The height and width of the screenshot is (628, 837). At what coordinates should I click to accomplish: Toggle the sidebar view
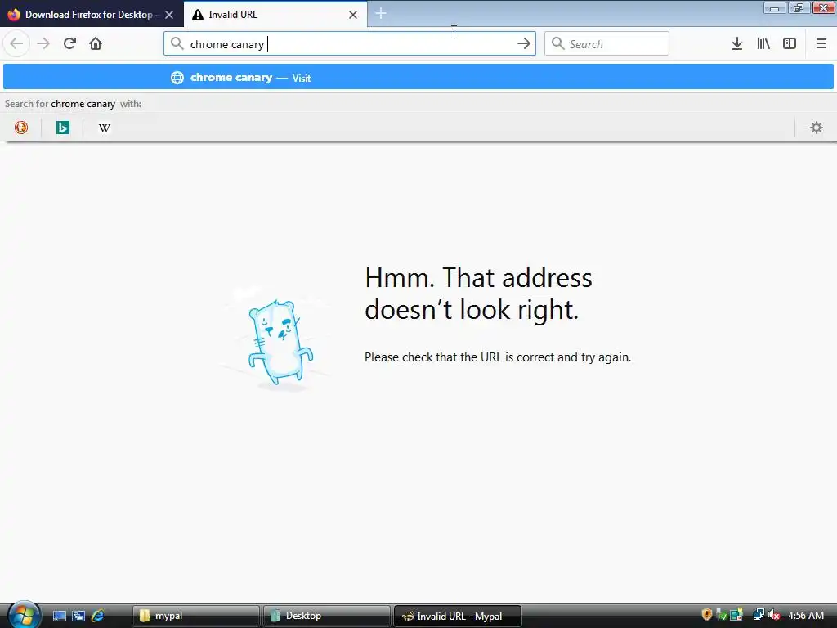pyautogui.click(x=790, y=43)
